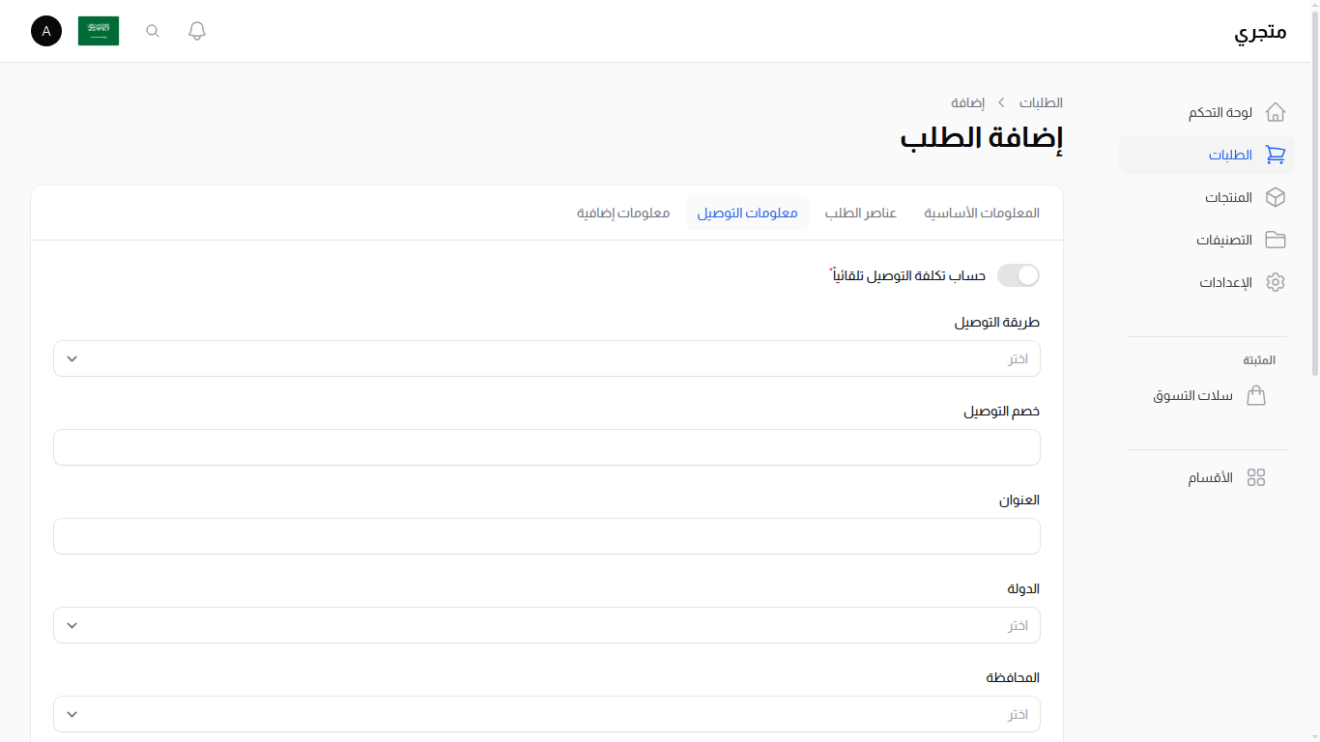Open الإعدادات with the gear icon
1320x742 pixels.
coord(1276,282)
